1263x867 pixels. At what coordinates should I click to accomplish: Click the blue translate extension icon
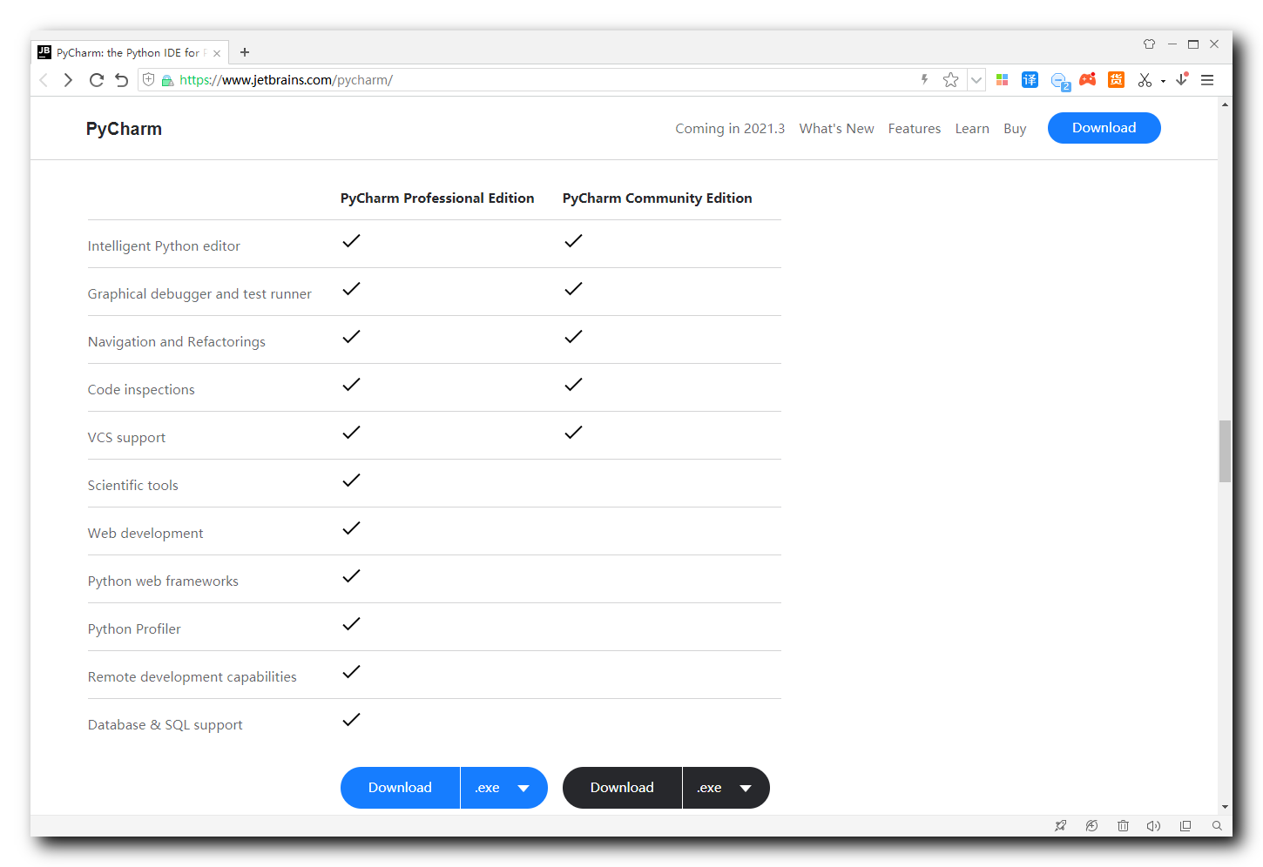point(1030,80)
